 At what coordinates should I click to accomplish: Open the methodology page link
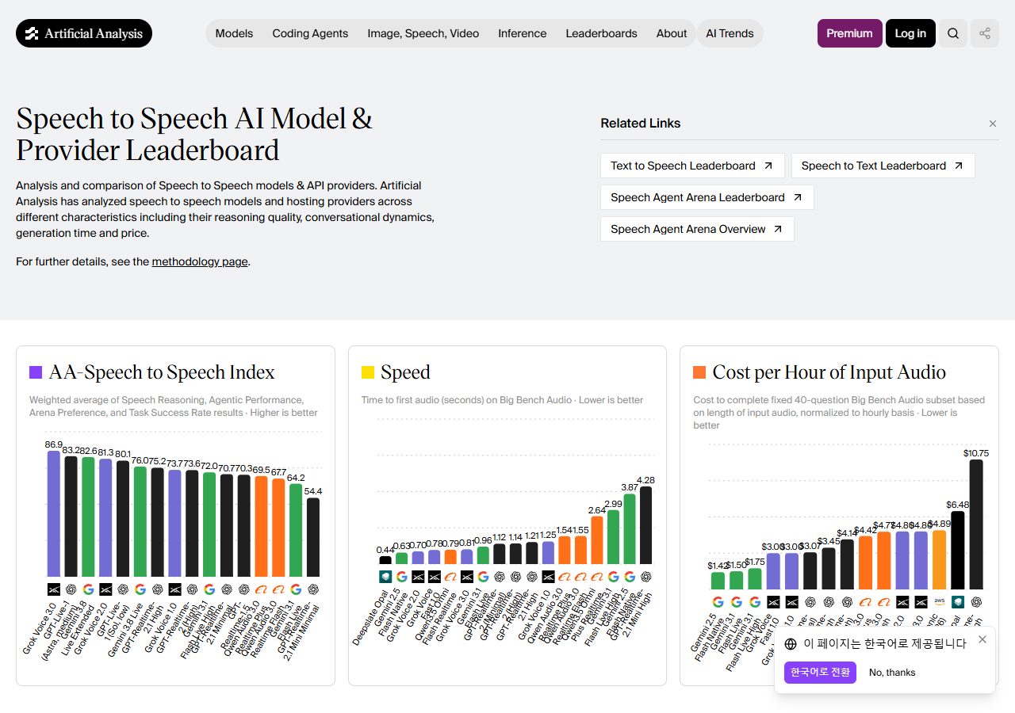[x=200, y=261]
